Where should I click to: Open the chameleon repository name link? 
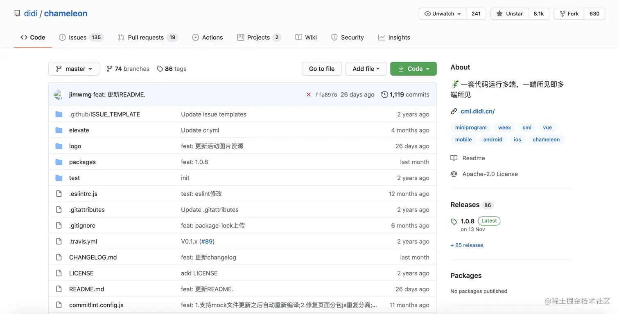pyautogui.click(x=66, y=13)
